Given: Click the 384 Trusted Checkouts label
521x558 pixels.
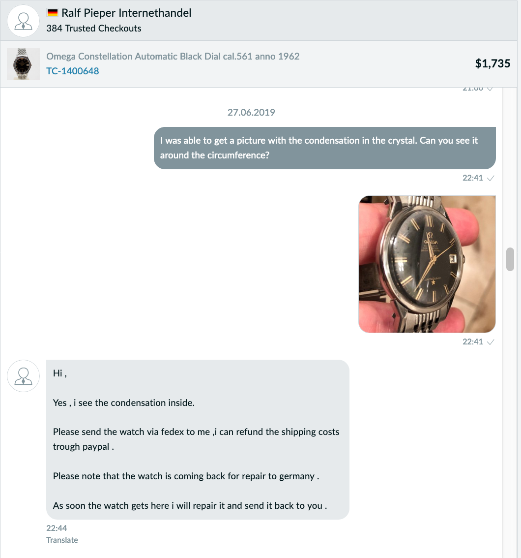Looking at the screenshot, I should (94, 28).
